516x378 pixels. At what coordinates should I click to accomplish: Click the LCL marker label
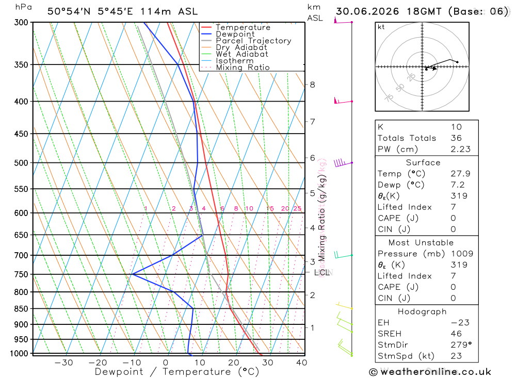322,272
